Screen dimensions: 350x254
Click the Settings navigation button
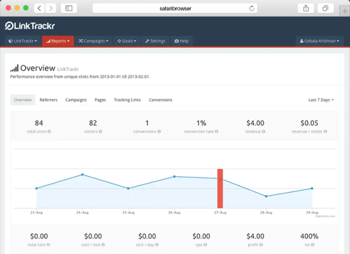pyautogui.click(x=154, y=41)
